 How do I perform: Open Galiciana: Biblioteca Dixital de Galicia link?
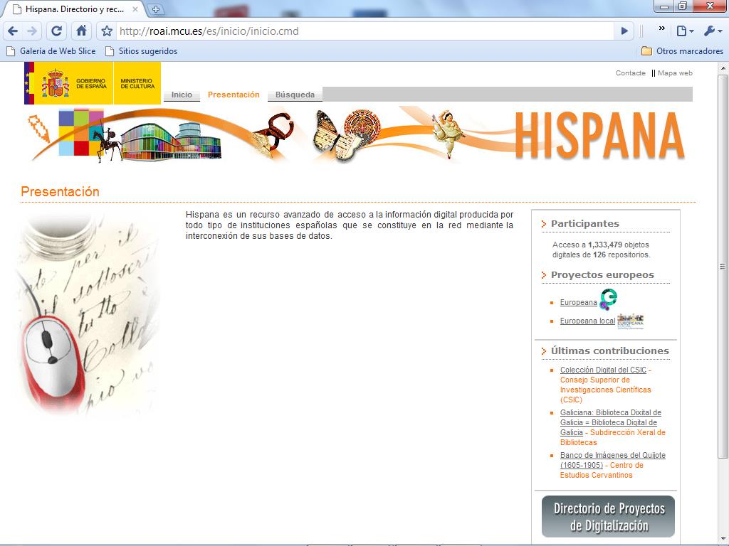tap(610, 422)
